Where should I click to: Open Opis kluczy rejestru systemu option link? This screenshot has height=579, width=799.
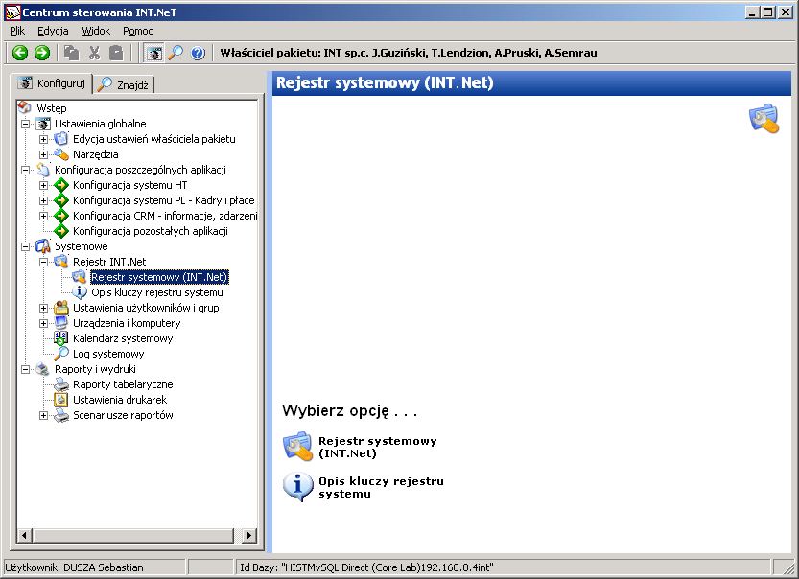coord(381,487)
